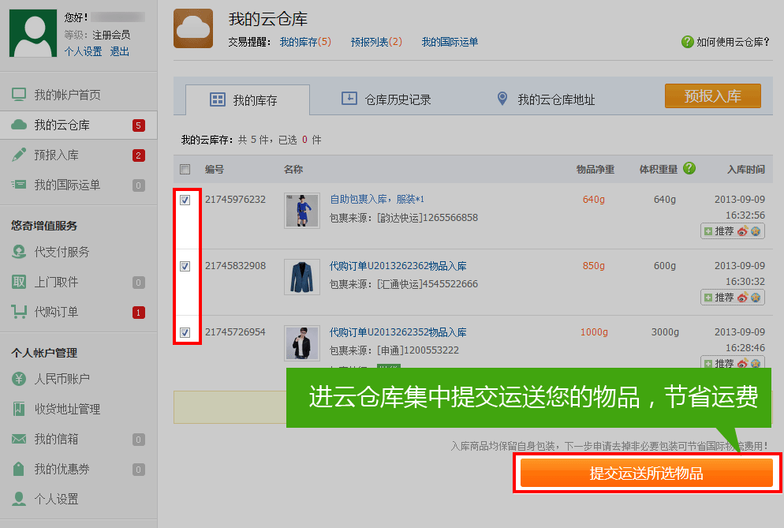Click the shopping cart icon beside 代购订单
This screenshot has height=528, width=784.
tap(19, 313)
